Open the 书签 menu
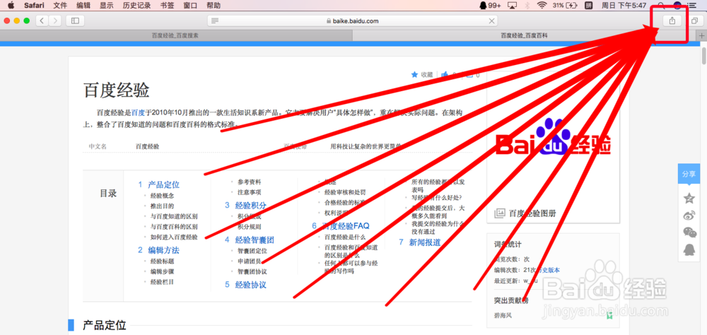707x335 pixels. coord(168,6)
